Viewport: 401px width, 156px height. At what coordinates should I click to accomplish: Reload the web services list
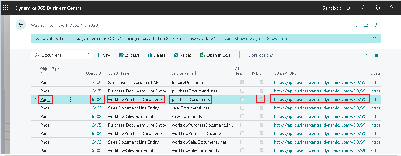pos(183,55)
